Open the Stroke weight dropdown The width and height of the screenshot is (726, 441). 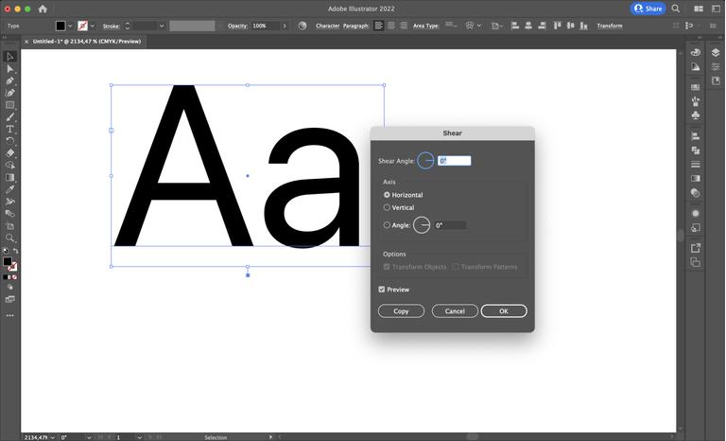coord(162,26)
